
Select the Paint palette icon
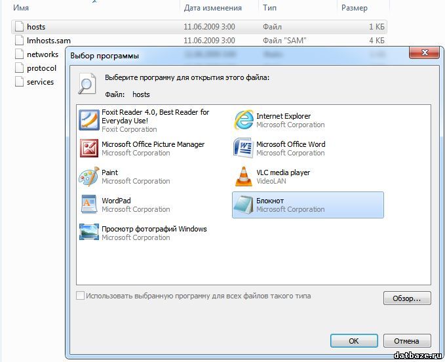(x=89, y=177)
